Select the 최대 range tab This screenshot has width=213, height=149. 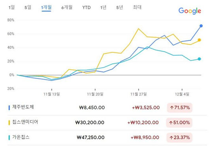coord(137,7)
